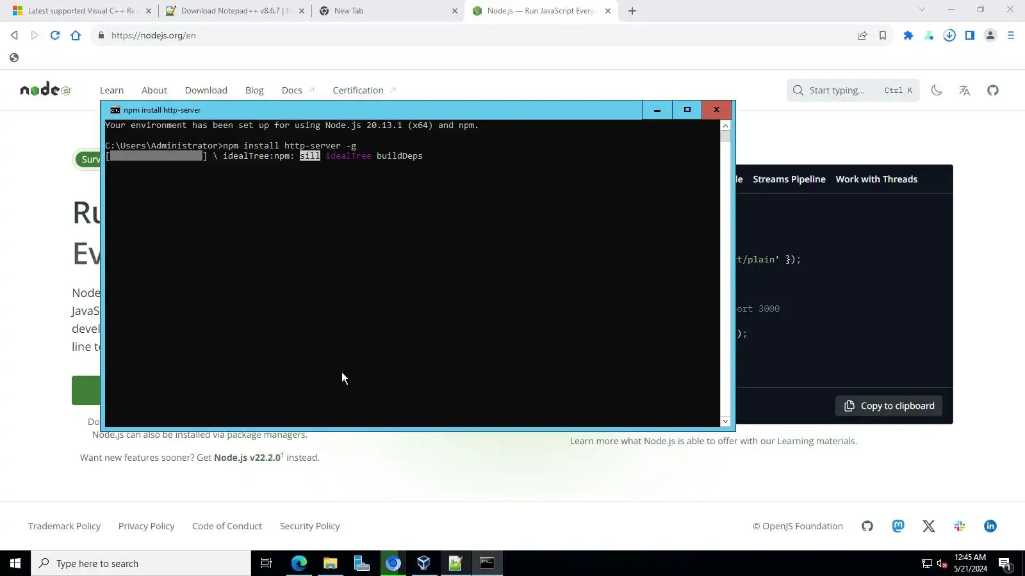Open the Learning materials link

(x=816, y=441)
